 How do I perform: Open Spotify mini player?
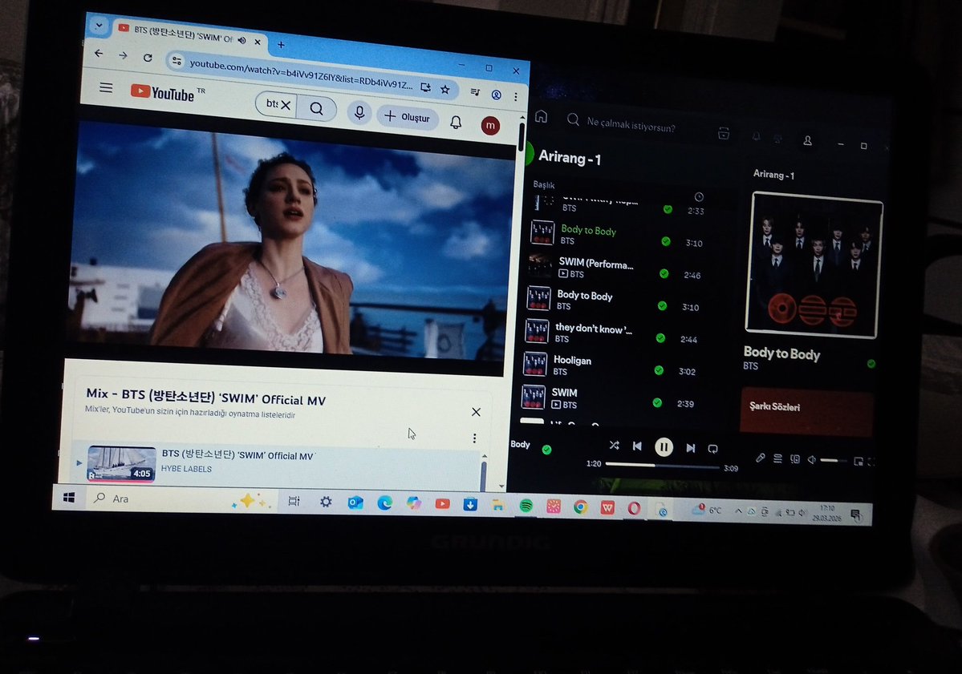858,462
